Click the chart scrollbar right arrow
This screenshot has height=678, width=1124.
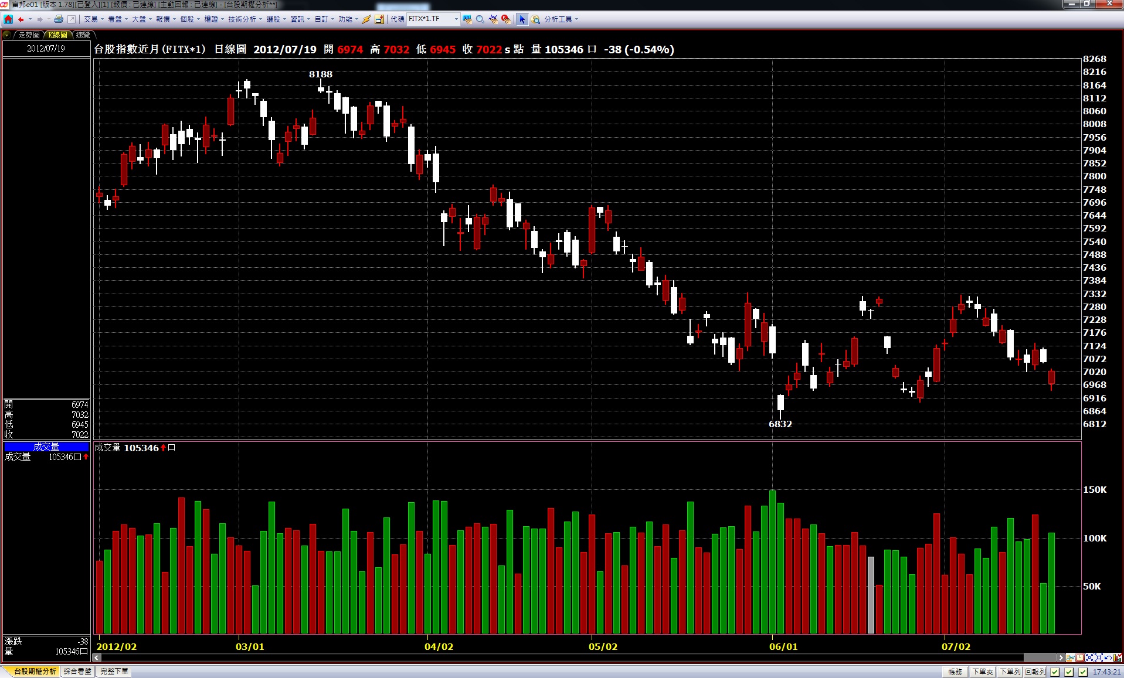coord(1061,657)
